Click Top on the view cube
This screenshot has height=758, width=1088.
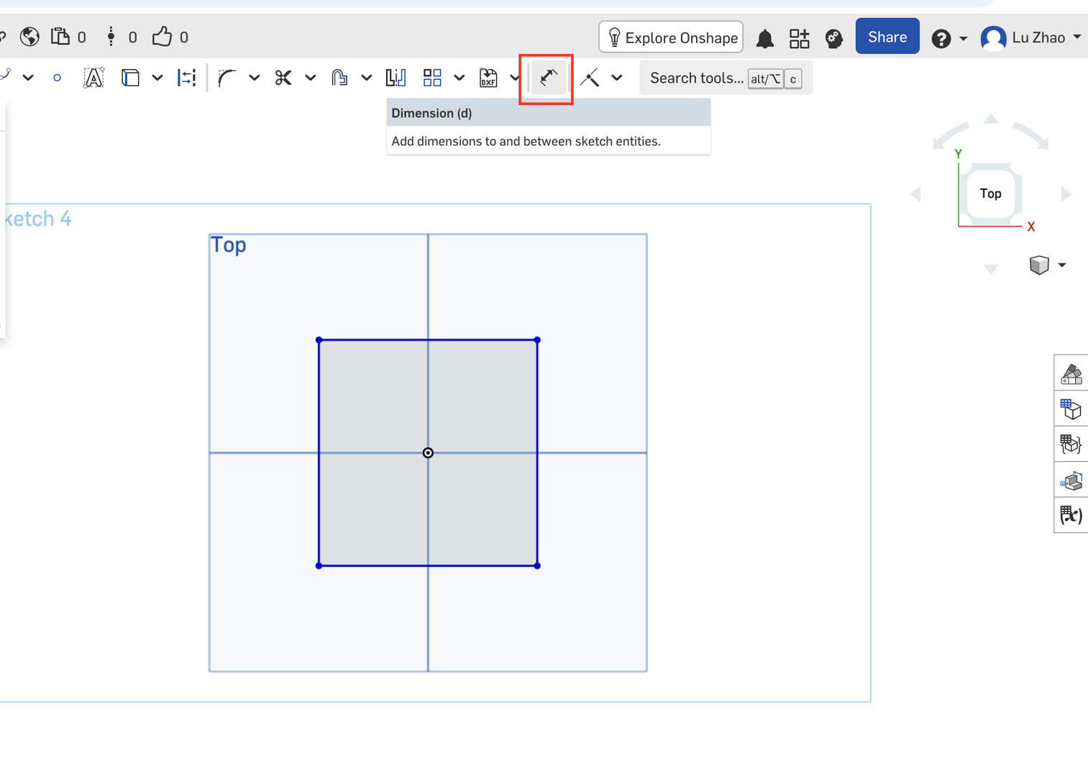[x=990, y=193]
